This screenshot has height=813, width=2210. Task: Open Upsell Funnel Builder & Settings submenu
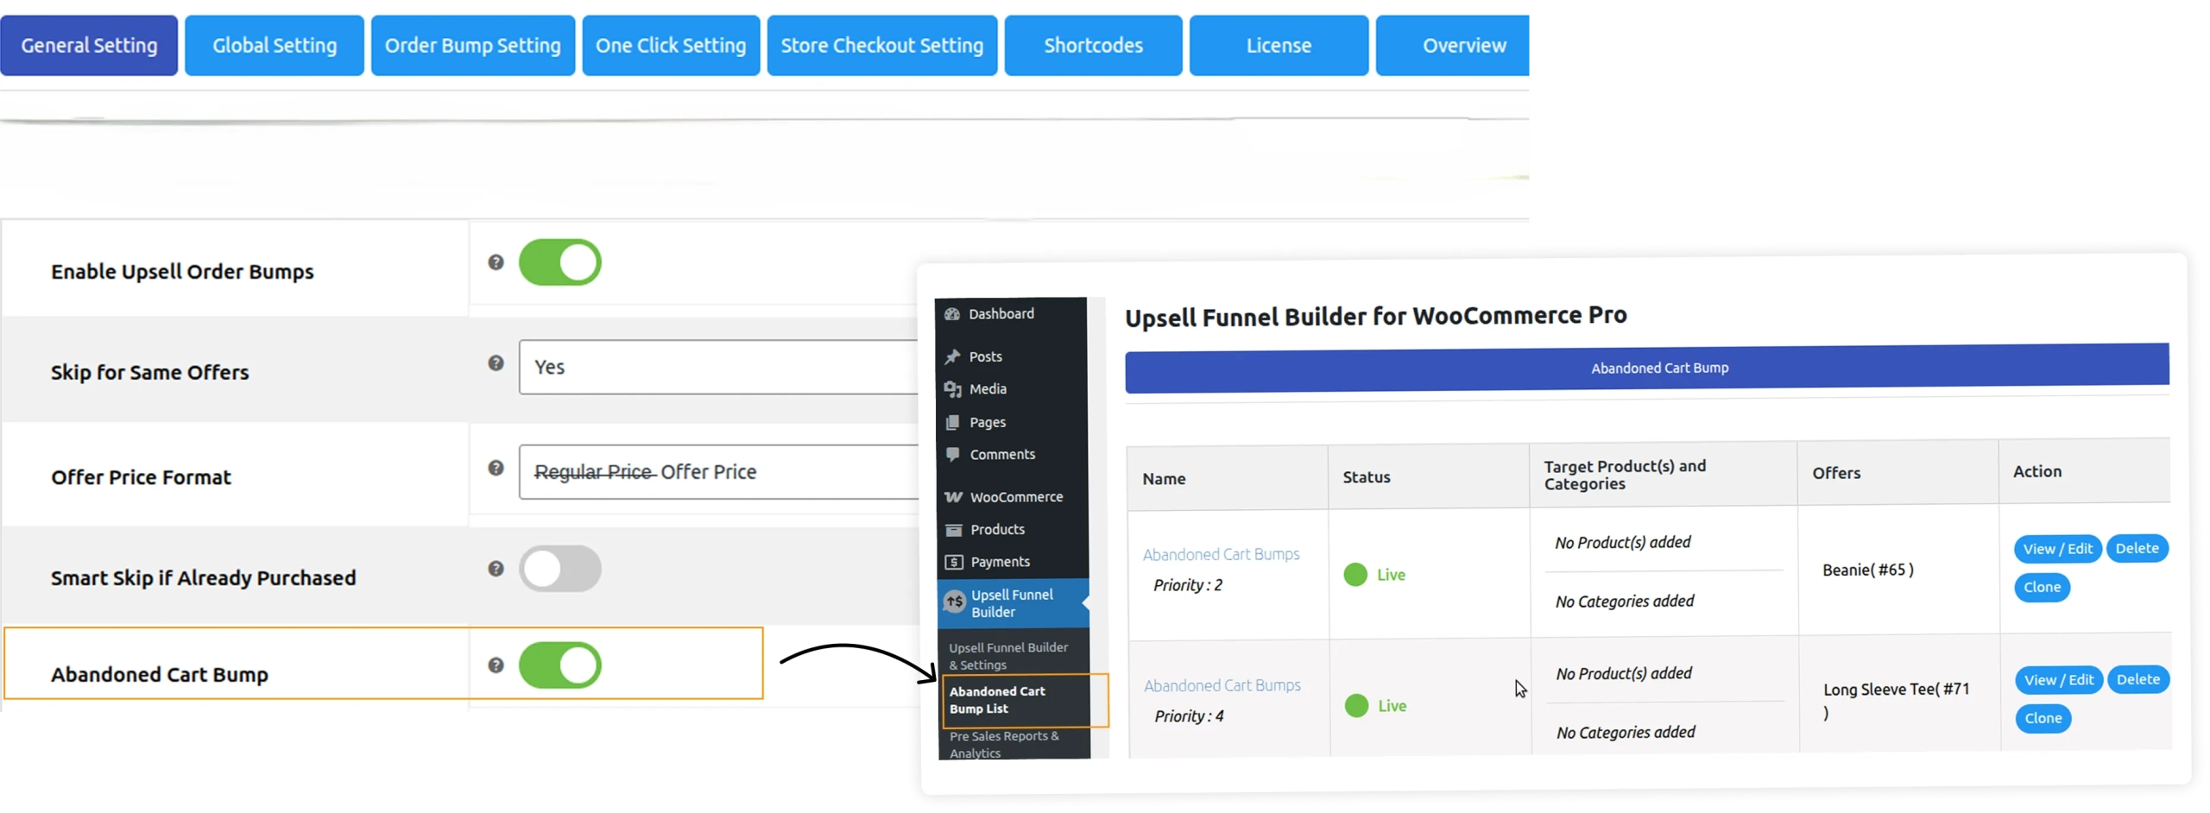click(x=1008, y=656)
